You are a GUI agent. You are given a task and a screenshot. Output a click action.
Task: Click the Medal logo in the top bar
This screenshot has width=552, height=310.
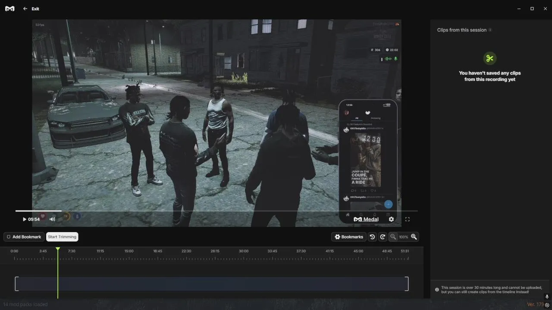click(x=9, y=9)
